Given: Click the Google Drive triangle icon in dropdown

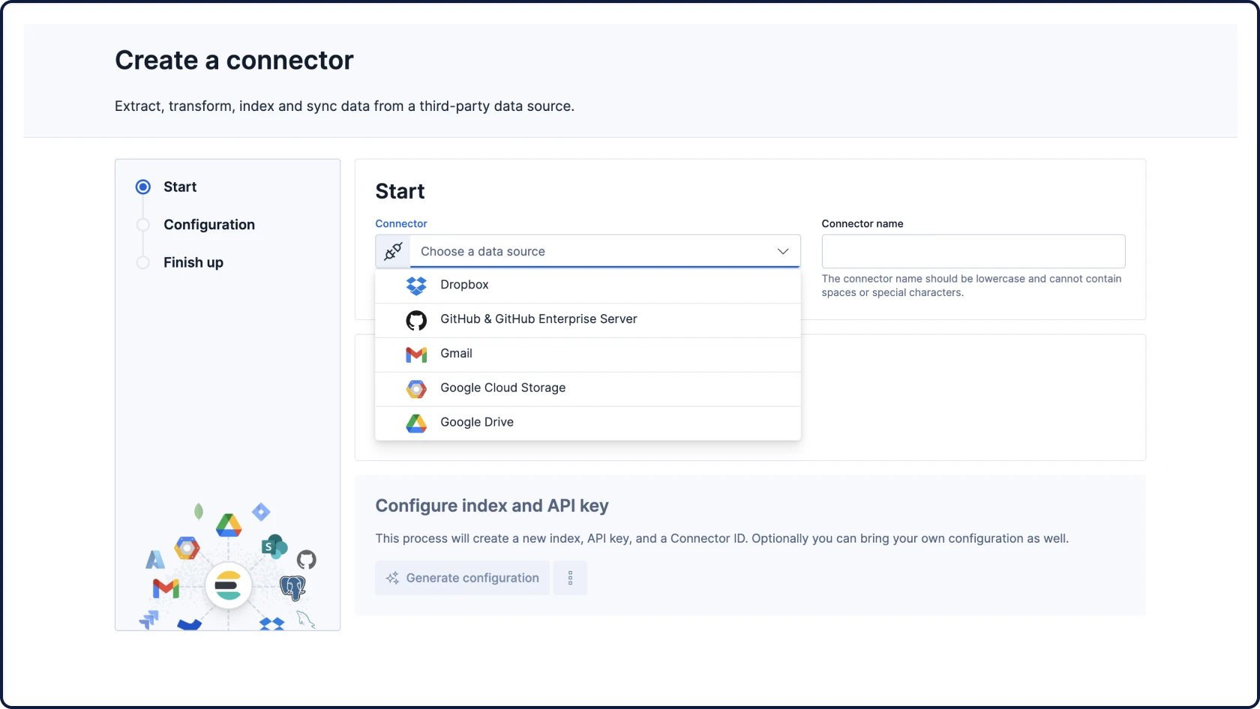Looking at the screenshot, I should click(416, 423).
